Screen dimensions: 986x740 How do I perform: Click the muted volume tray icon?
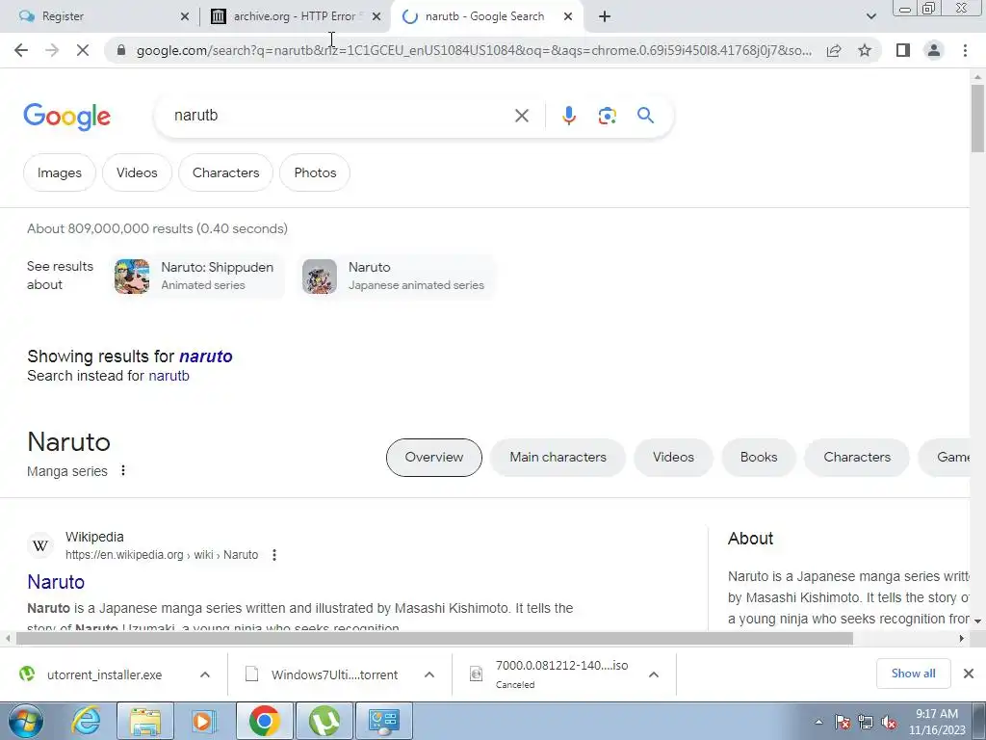coord(889,723)
